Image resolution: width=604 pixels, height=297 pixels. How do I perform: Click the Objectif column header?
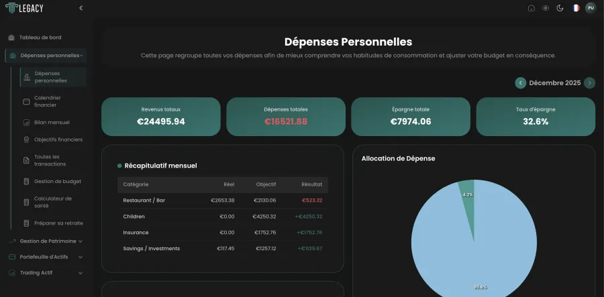(x=266, y=184)
